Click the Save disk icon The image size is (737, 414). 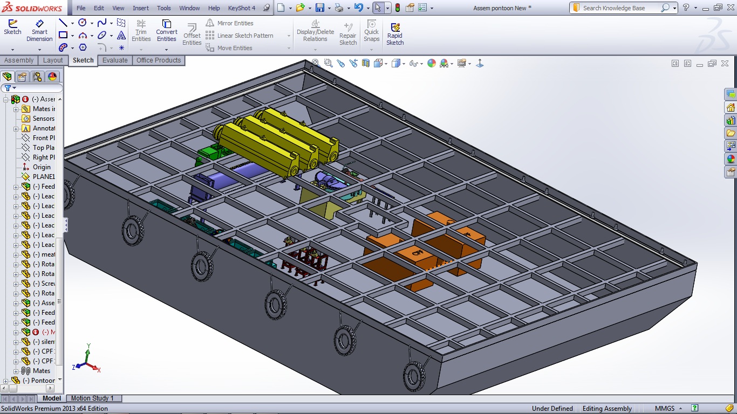pos(319,8)
